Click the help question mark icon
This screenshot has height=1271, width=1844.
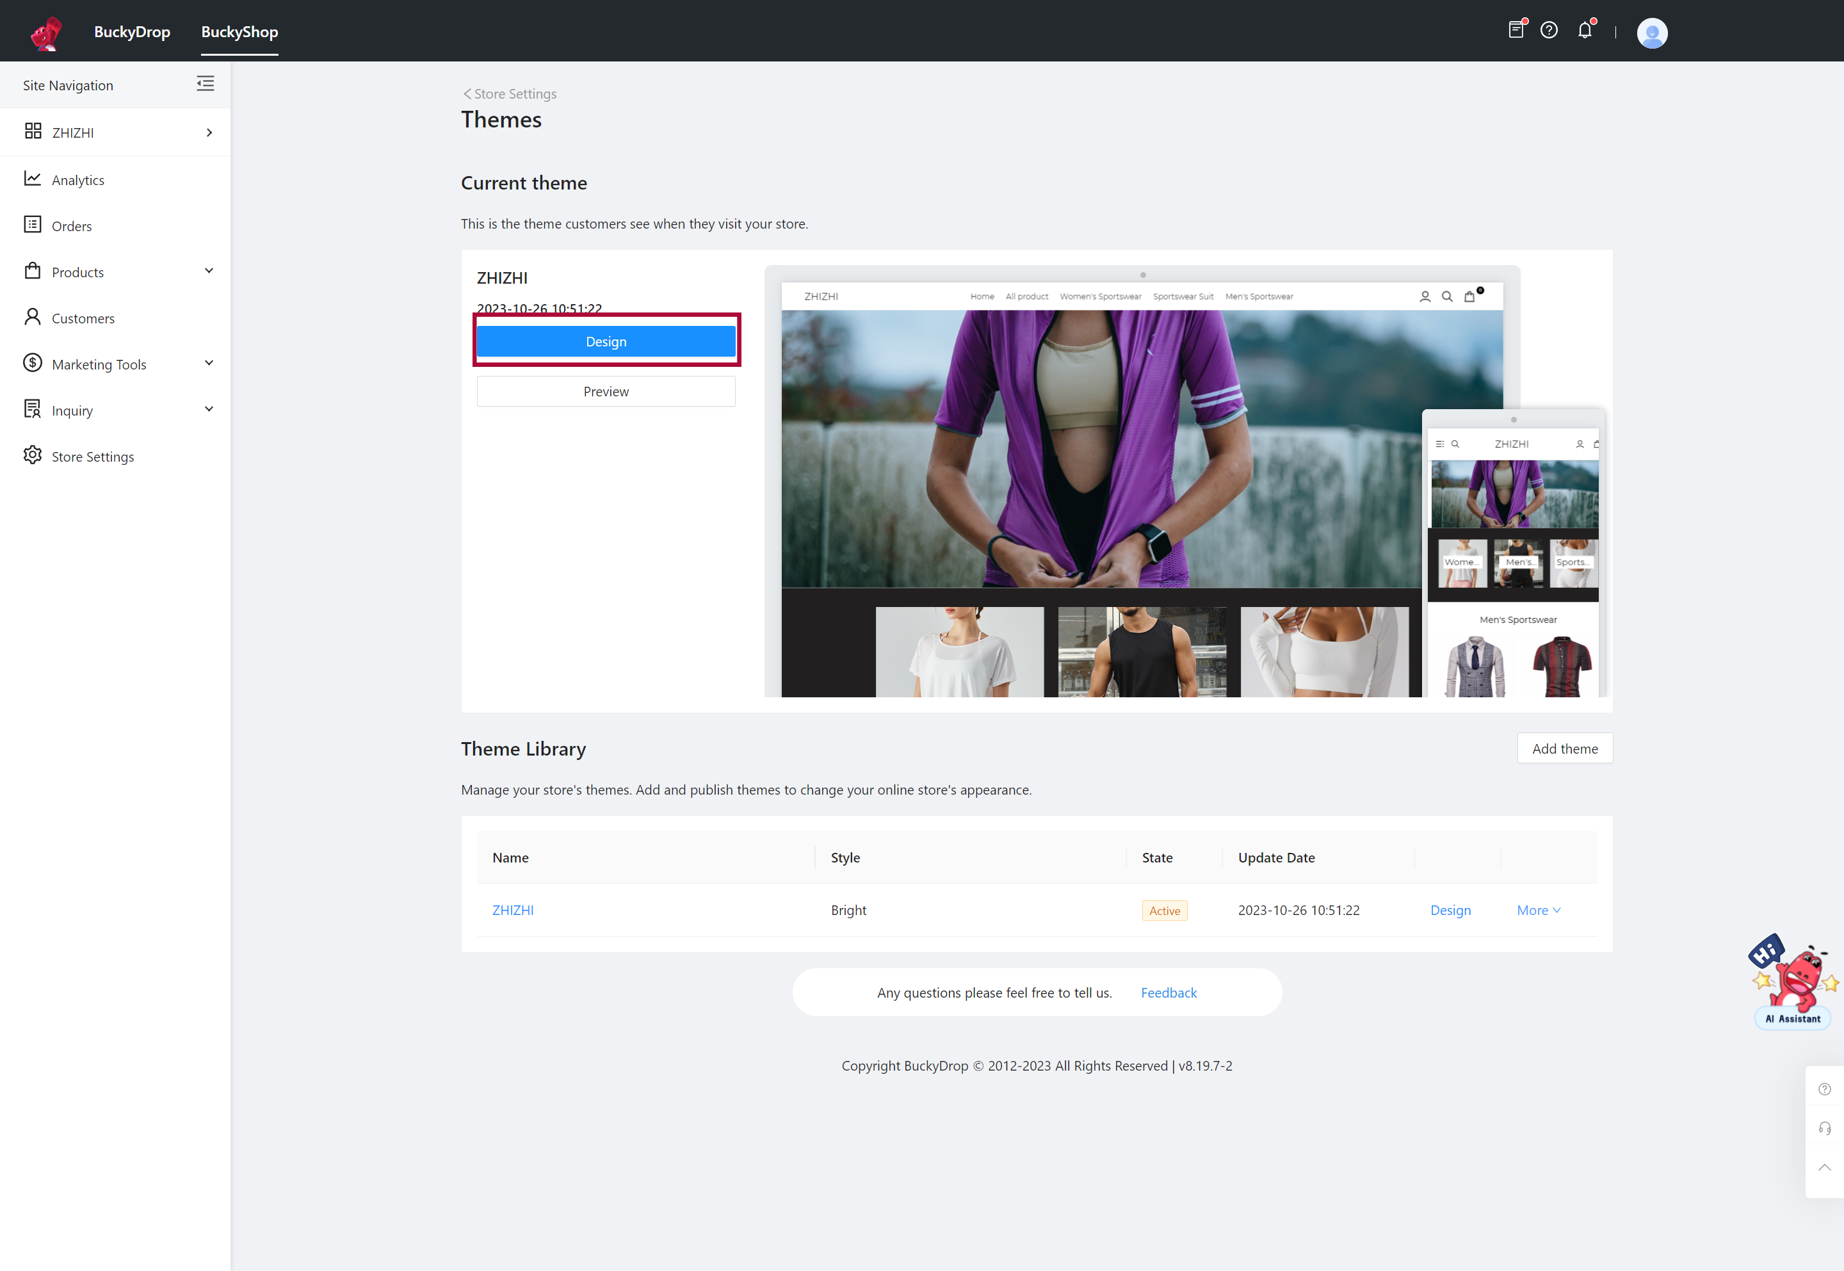coord(1547,31)
